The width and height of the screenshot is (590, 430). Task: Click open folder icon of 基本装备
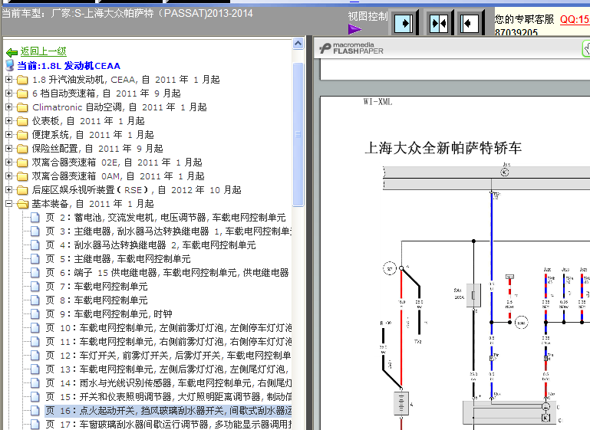click(22, 204)
